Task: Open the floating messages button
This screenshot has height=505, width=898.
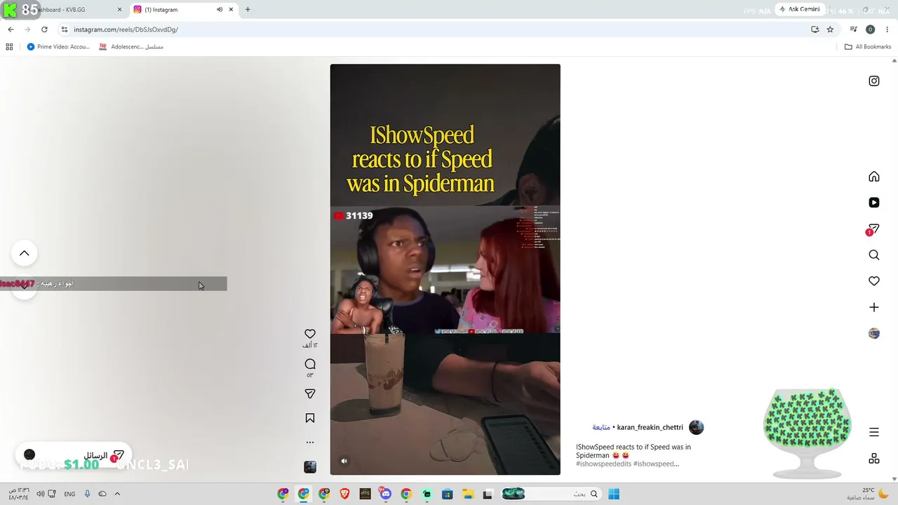Action: coord(73,455)
